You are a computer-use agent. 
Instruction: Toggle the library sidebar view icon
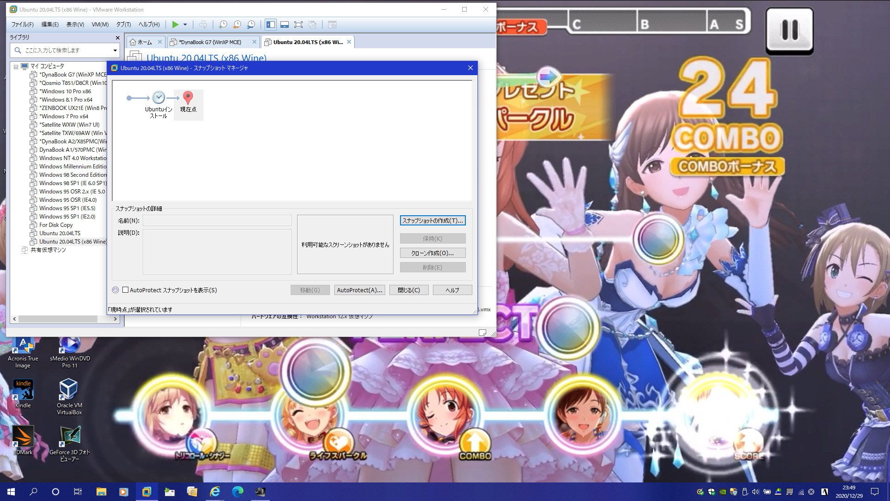[271, 25]
